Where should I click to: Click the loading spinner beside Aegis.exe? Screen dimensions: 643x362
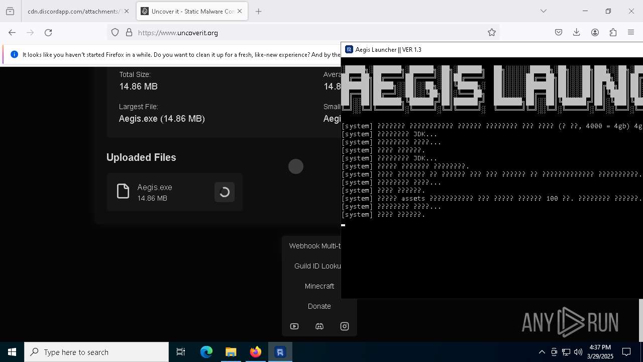[225, 192]
